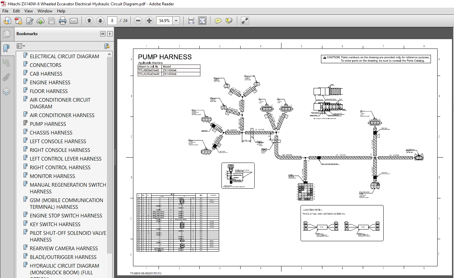Open the ELECTRICAL CIRCUIT DIAGRAM bookmark

pos(64,57)
